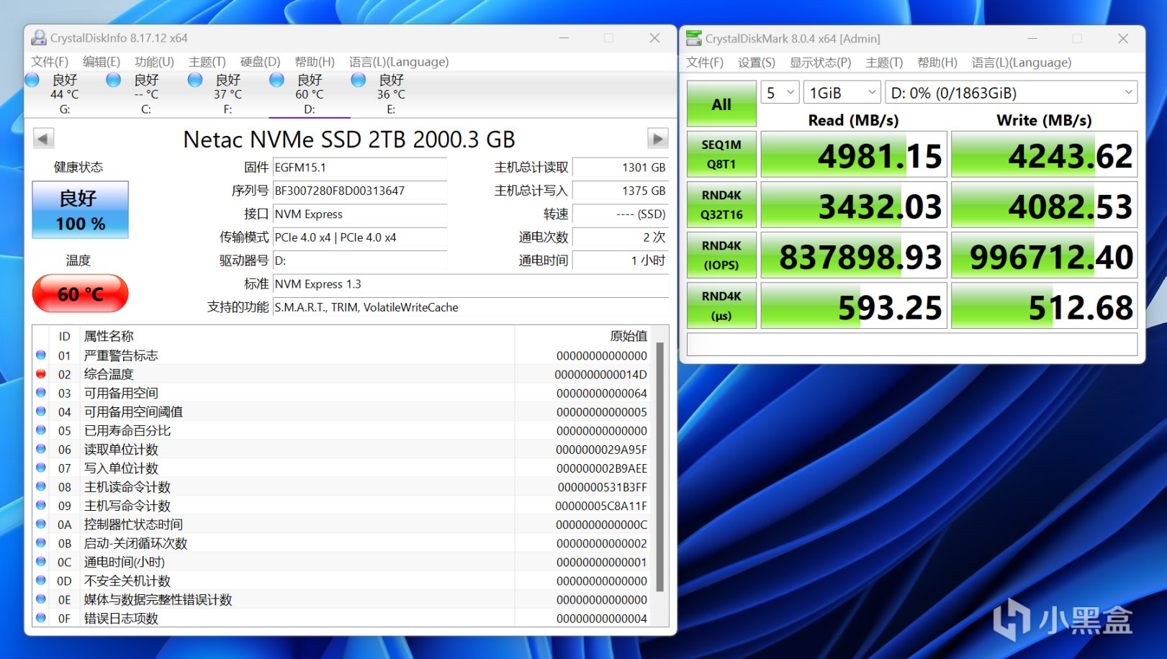This screenshot has width=1167, height=659.
Task: Select the 写入单位计数 attribute row
Action: click(343, 468)
